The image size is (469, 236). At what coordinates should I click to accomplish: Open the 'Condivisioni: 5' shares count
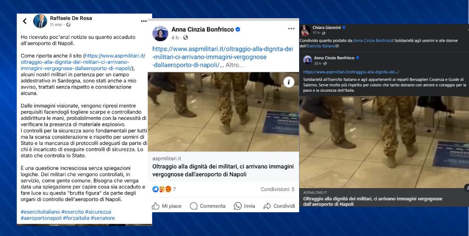(x=278, y=189)
